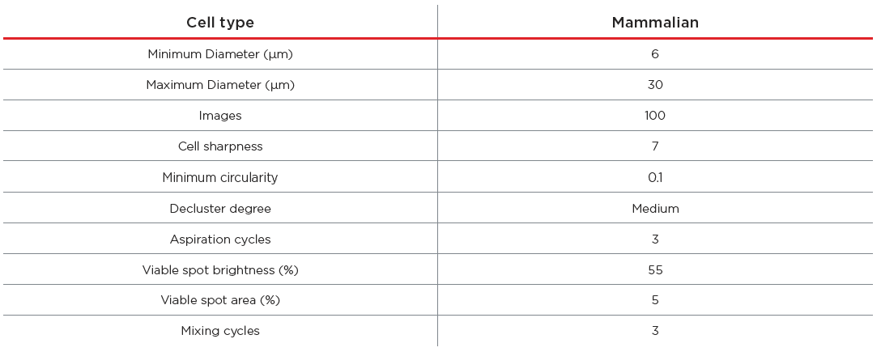Select the Minimum Diameter (µm) label
This screenshot has height=356, width=881.
(220, 54)
